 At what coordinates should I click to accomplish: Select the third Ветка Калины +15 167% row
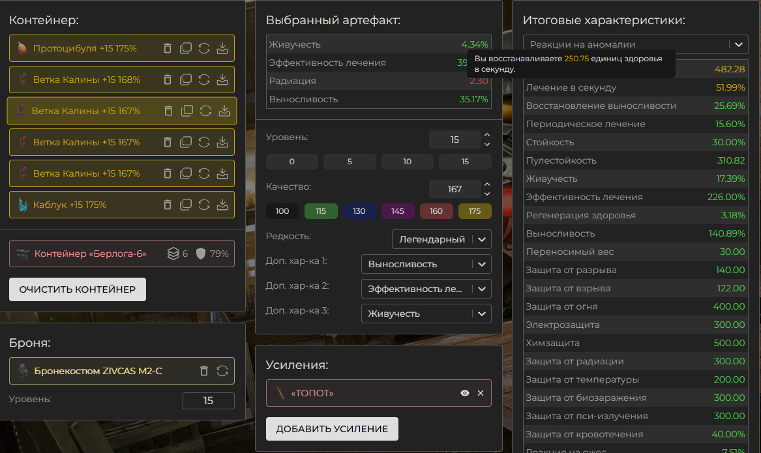pos(86,173)
